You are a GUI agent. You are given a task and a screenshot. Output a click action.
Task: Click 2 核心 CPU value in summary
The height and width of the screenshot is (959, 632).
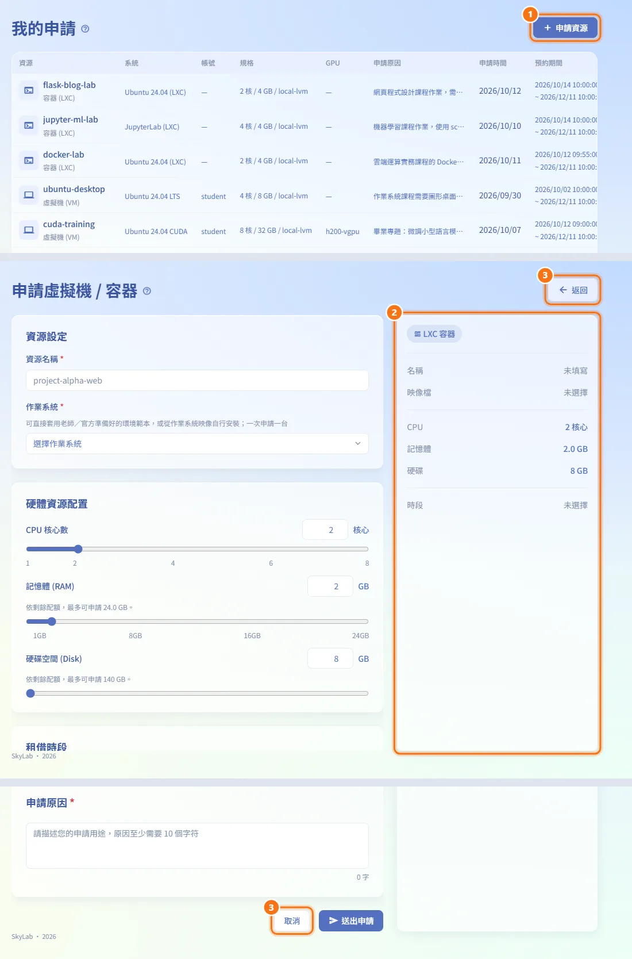(x=576, y=427)
